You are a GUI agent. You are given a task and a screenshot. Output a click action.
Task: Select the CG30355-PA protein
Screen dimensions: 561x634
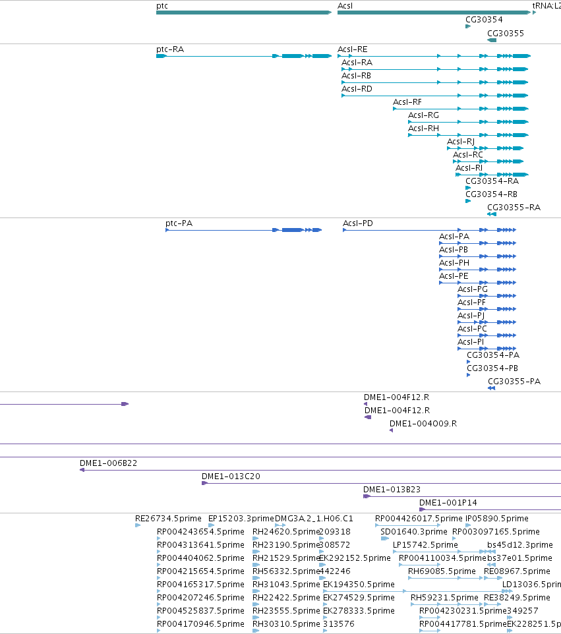pyautogui.click(x=491, y=388)
